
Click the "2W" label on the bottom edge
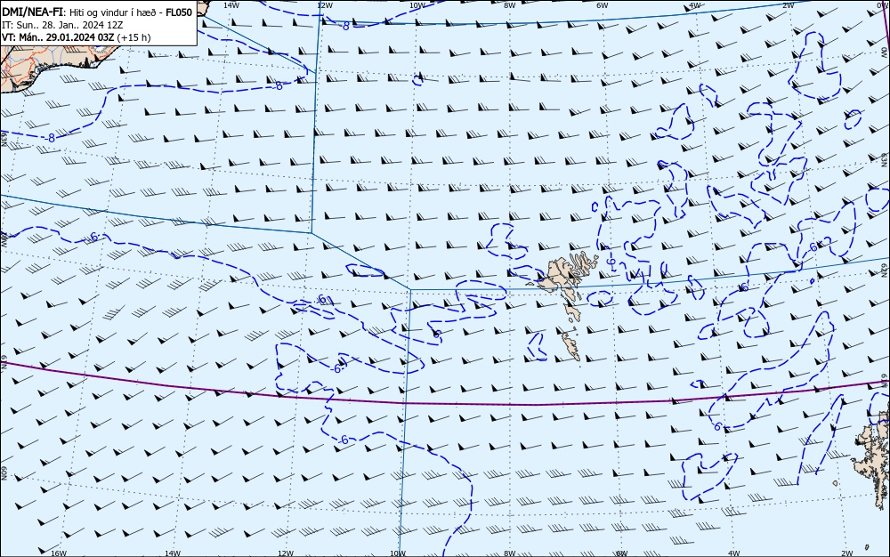pos(847,553)
